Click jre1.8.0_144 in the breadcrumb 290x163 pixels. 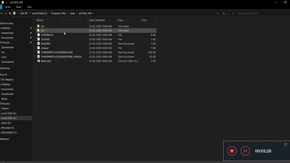tap(85, 13)
